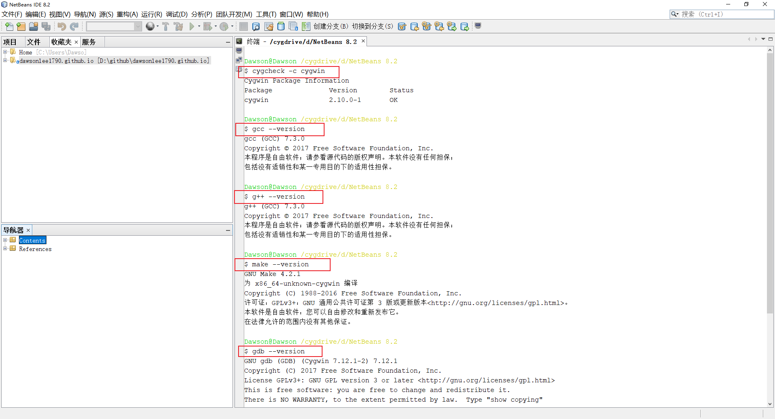The image size is (775, 419).
Task: Expand the Contents node in navigator
Action: pyautogui.click(x=5, y=240)
